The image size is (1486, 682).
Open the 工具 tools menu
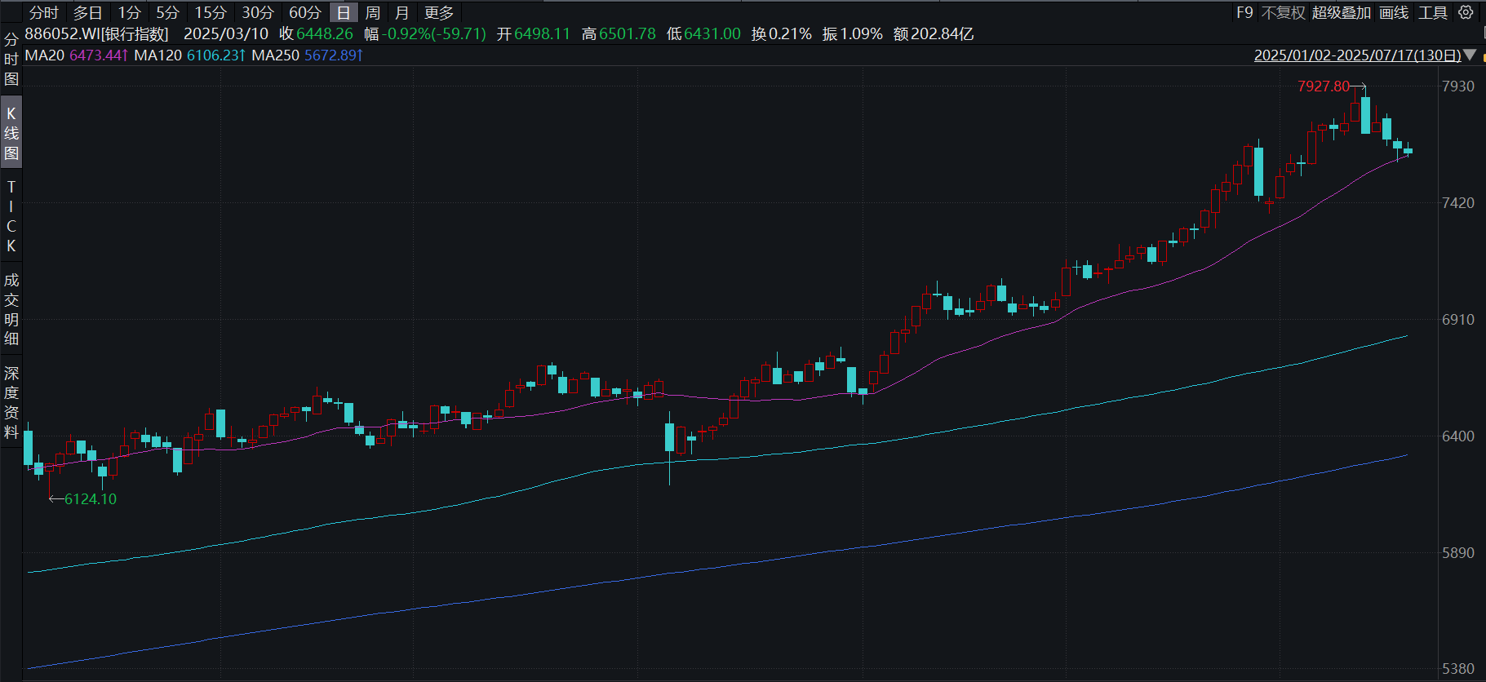1432,12
